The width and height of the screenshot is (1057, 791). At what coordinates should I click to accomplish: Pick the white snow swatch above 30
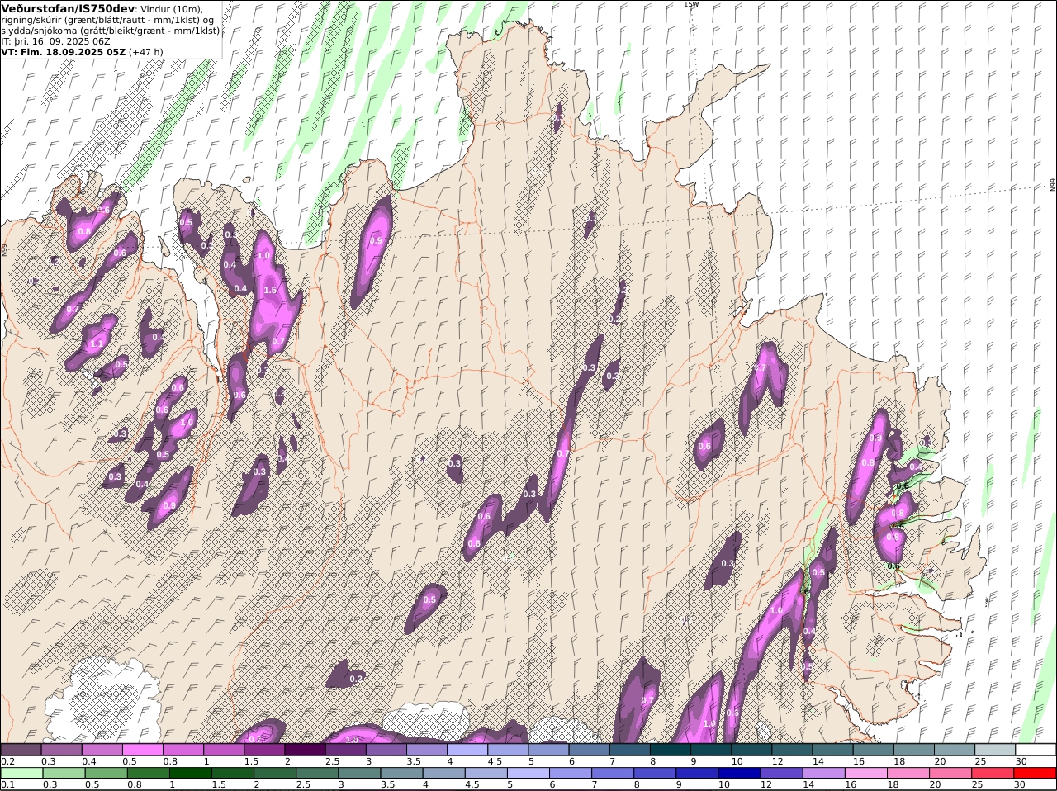[x=1036, y=750]
